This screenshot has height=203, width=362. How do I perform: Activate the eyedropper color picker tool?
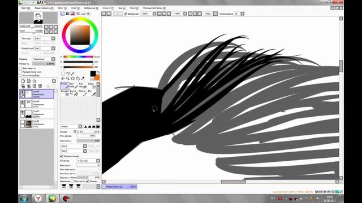(x=83, y=78)
